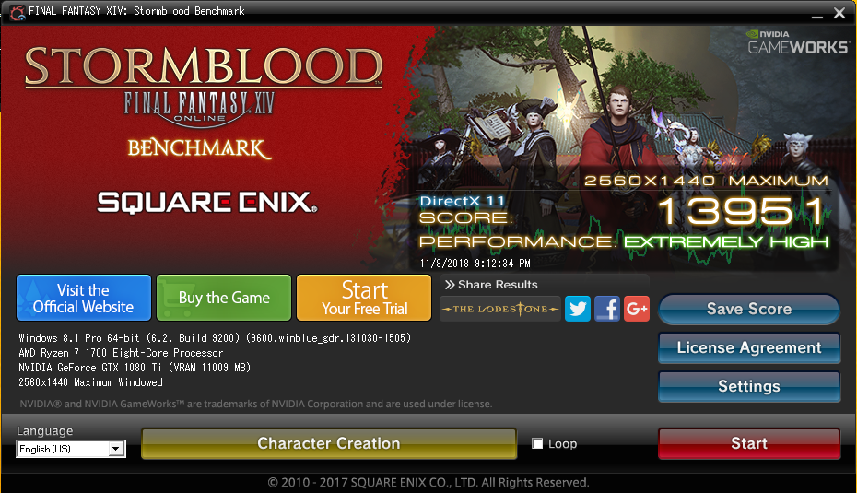
Task: Click the Google Plus share icon
Action: (636, 309)
